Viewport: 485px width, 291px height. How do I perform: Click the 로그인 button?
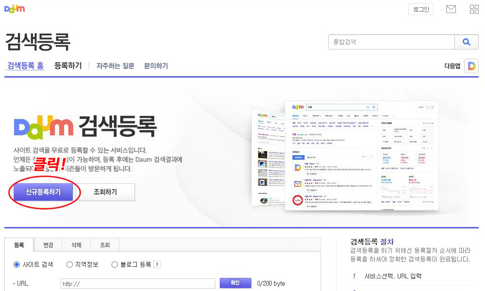click(421, 9)
